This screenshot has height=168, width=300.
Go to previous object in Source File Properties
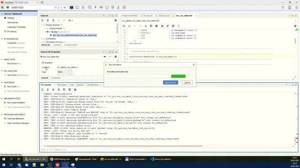pyautogui.click(x=105, y=56)
